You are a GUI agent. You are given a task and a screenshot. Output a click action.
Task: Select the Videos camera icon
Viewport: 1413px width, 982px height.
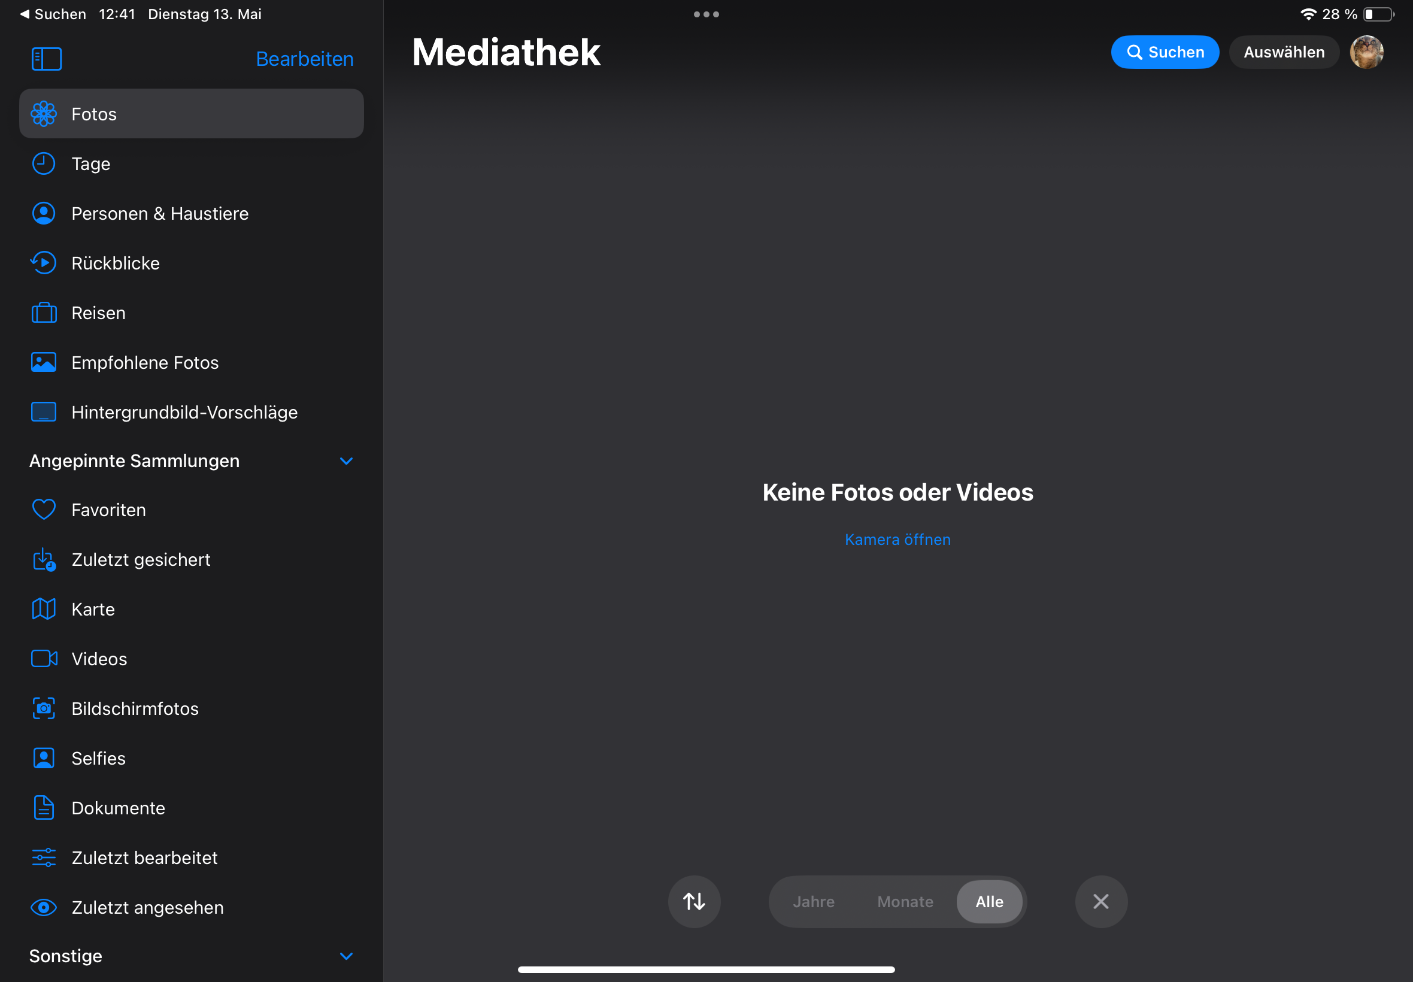coord(44,658)
